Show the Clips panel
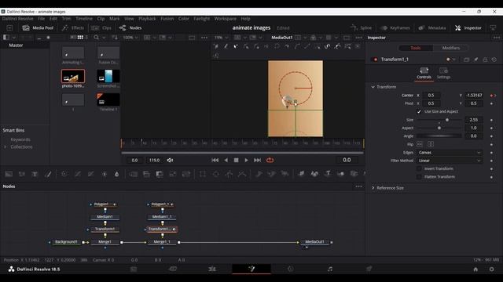The image size is (503, 282). coord(101,28)
